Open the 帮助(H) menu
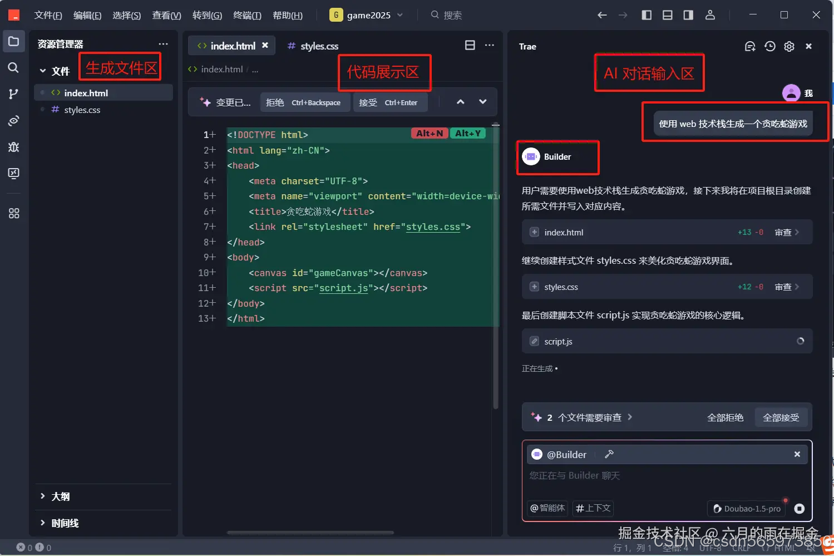Image resolution: width=834 pixels, height=556 pixels. pyautogui.click(x=288, y=15)
